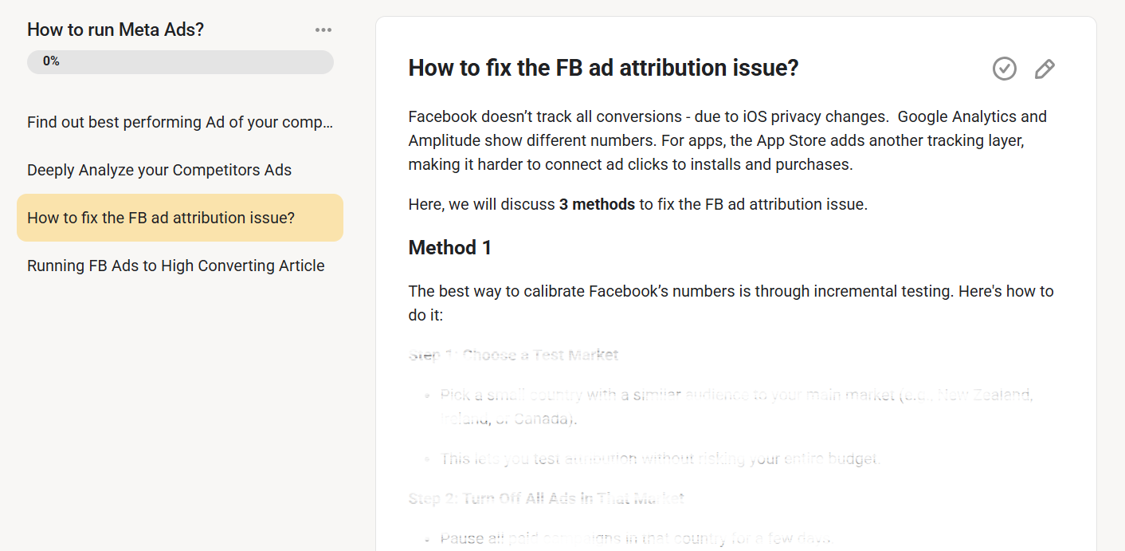1125x551 pixels.
Task: Click the bullet about picking a small country
Action: [736, 407]
